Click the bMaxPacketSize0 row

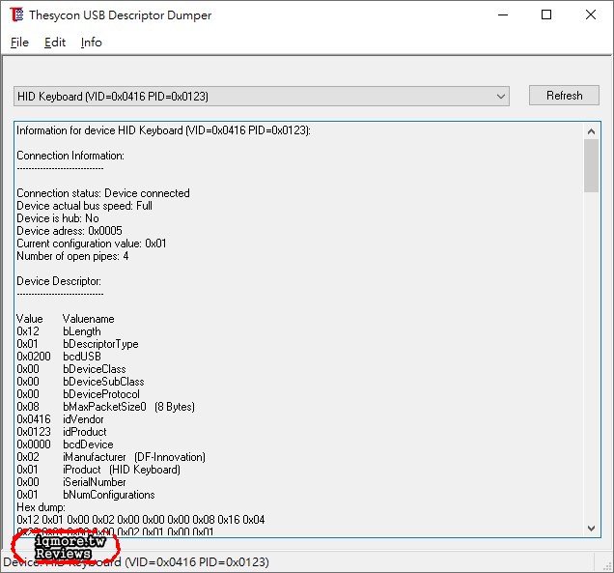point(106,407)
